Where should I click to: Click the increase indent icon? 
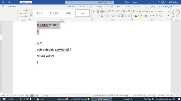click(x=109, y=12)
